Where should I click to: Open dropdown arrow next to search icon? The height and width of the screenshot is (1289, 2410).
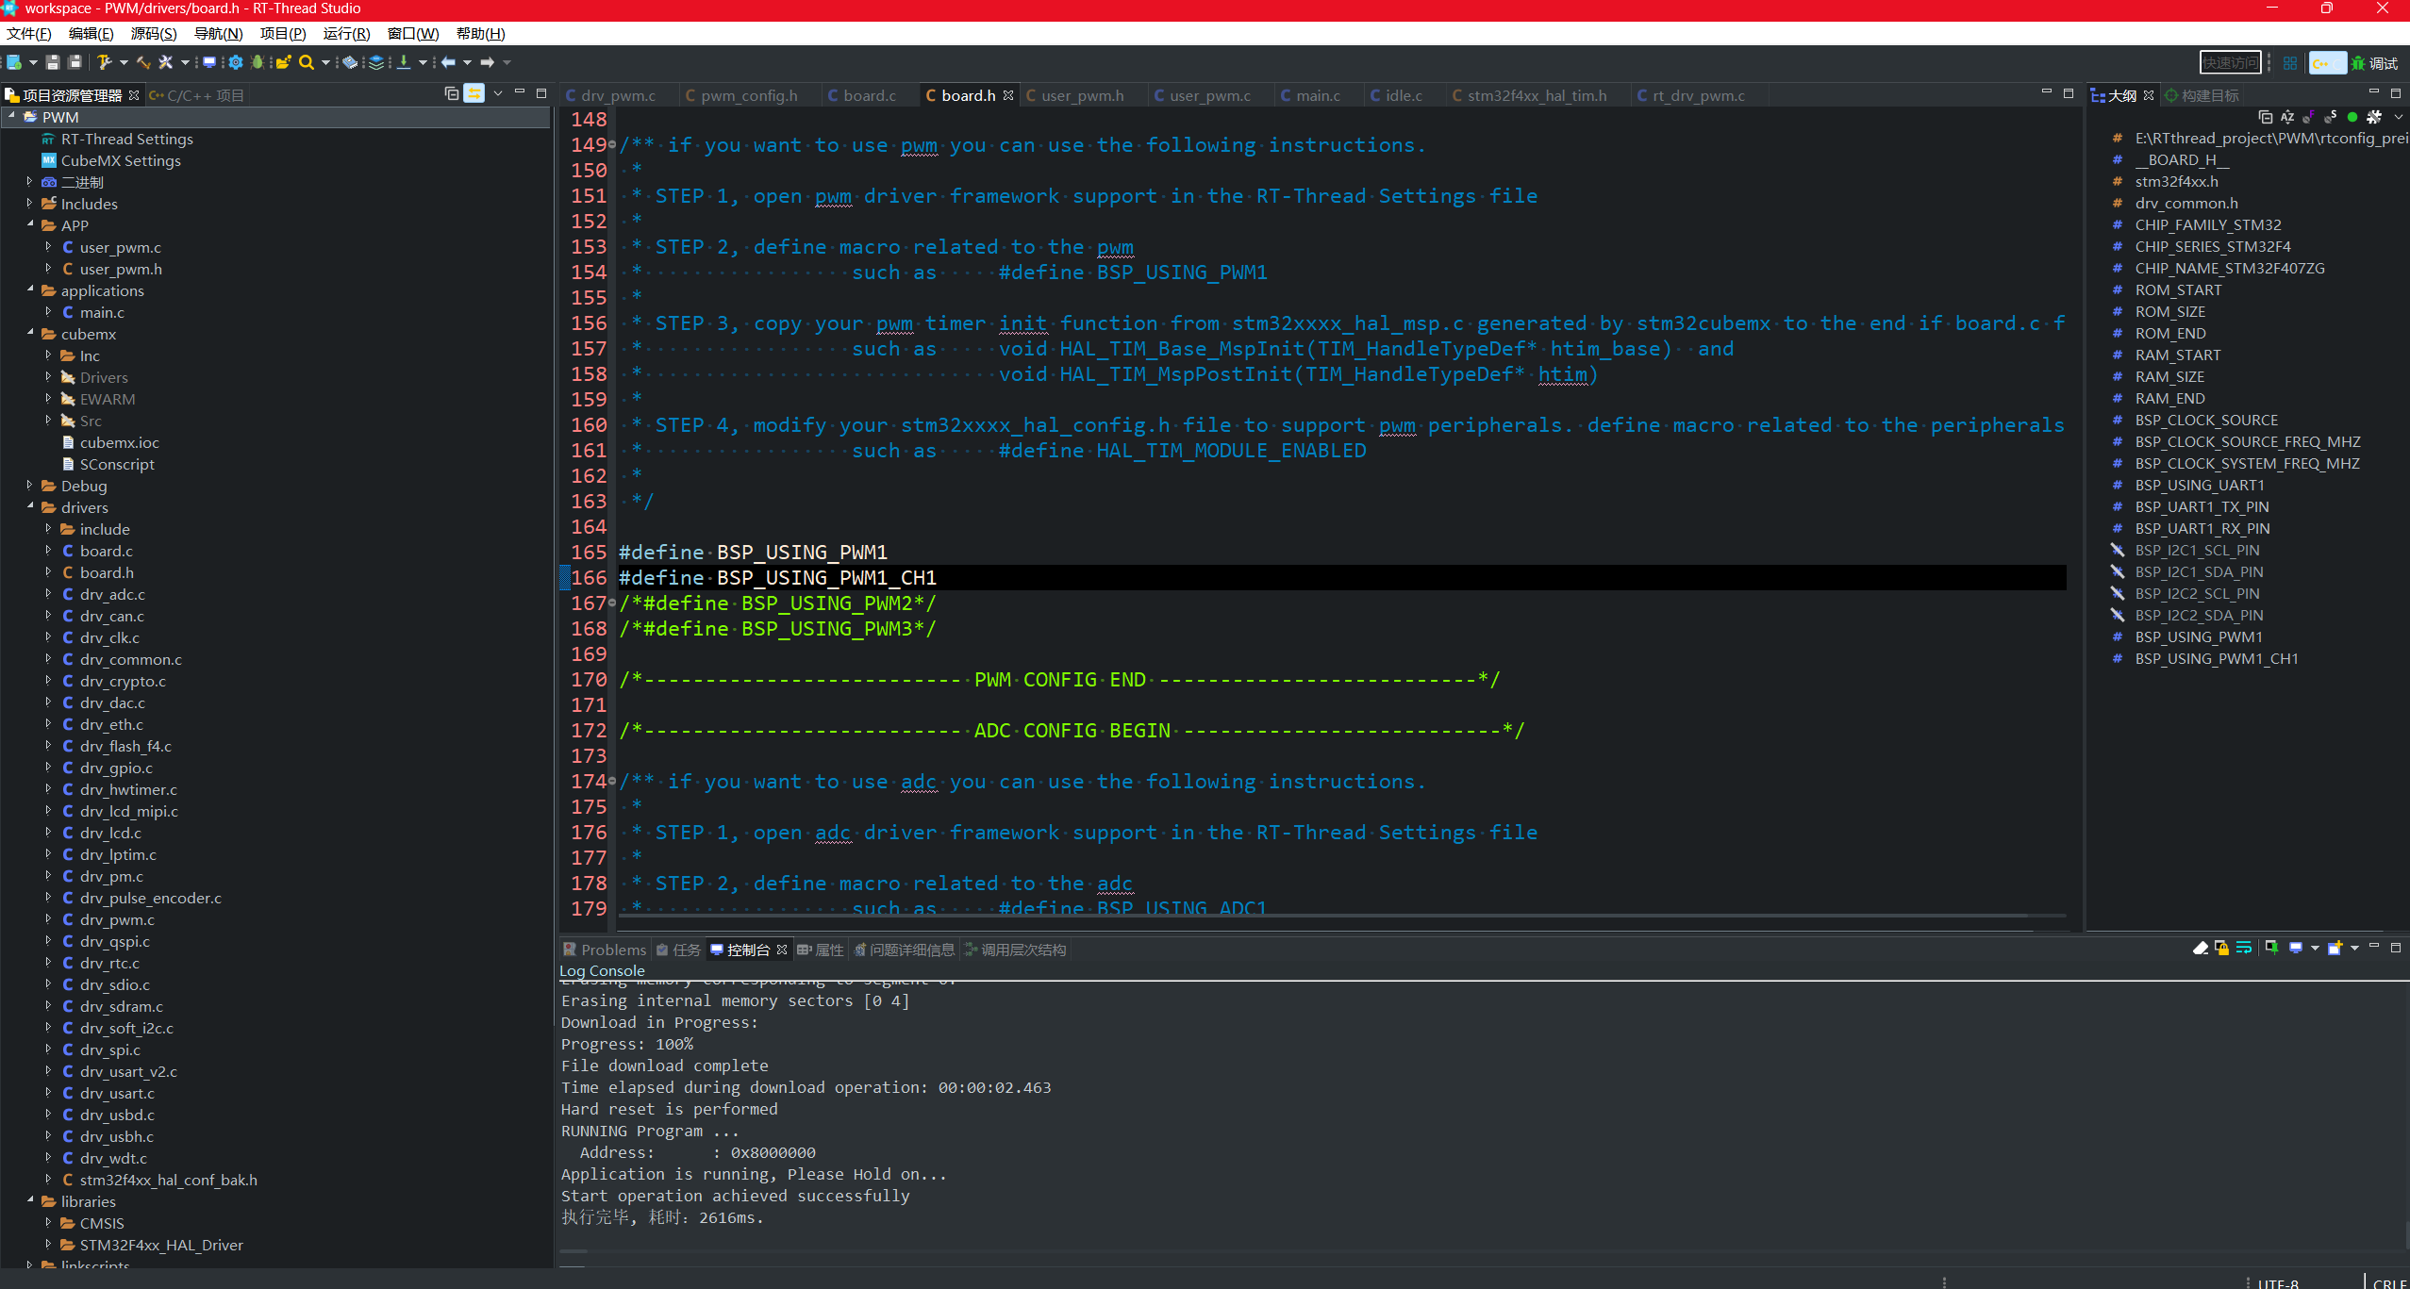326,62
